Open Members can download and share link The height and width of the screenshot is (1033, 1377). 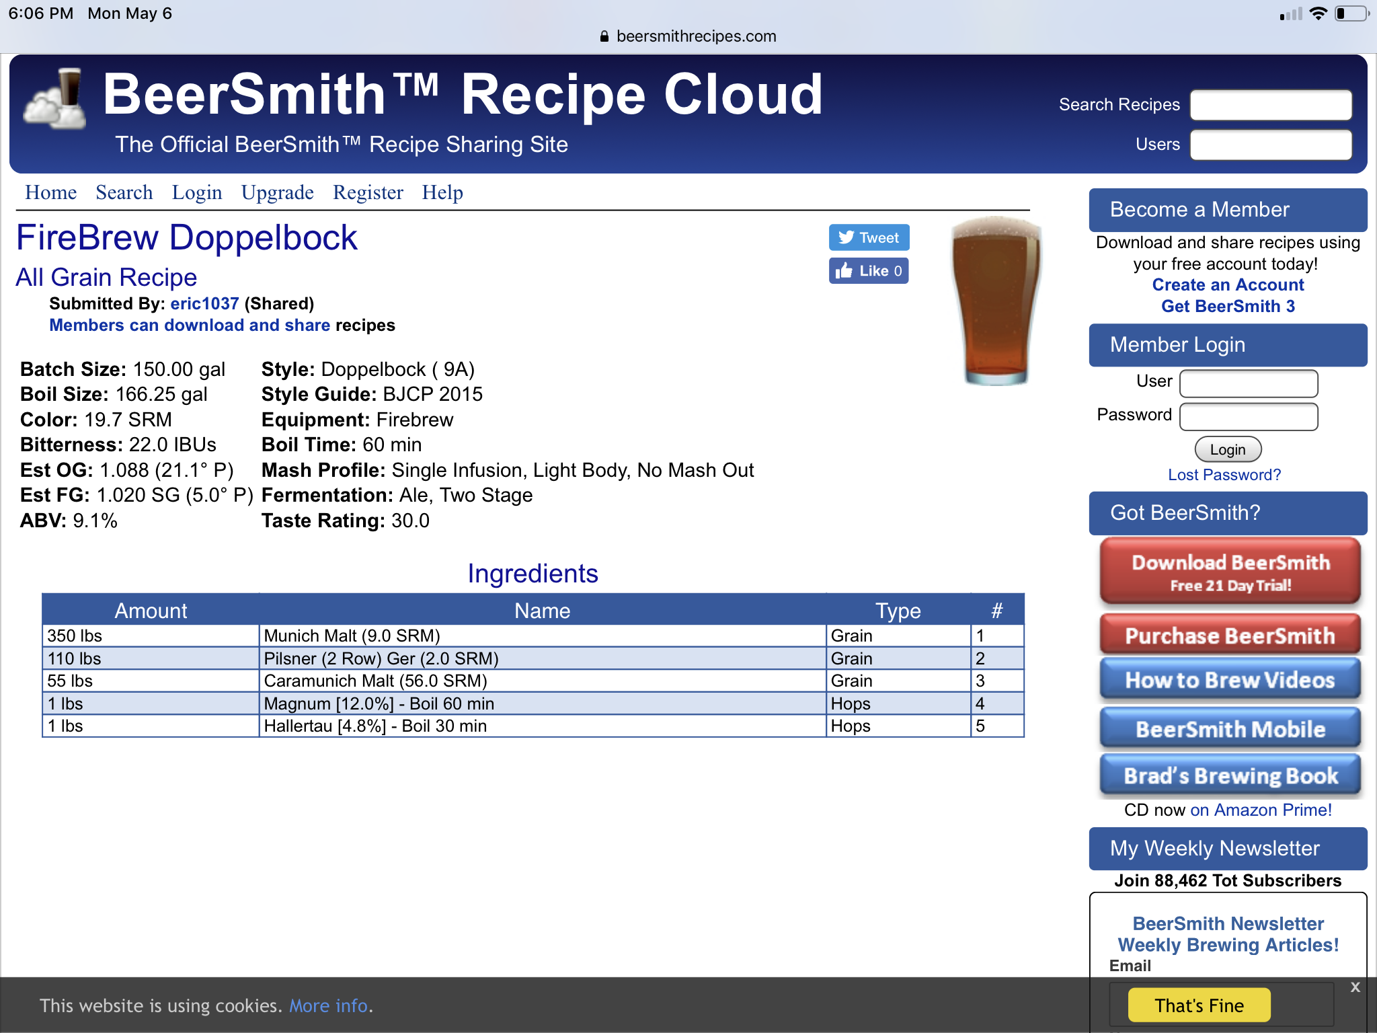[190, 325]
